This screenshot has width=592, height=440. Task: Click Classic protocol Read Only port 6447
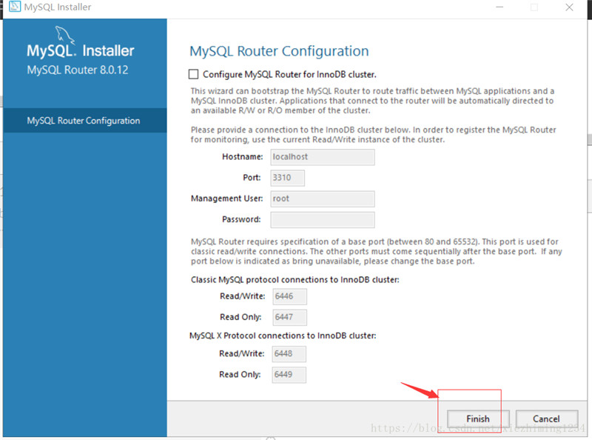(289, 317)
